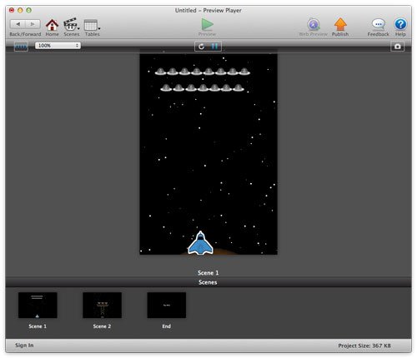Select the End scene thumbnail
This screenshot has height=358, width=417.
coord(167,305)
